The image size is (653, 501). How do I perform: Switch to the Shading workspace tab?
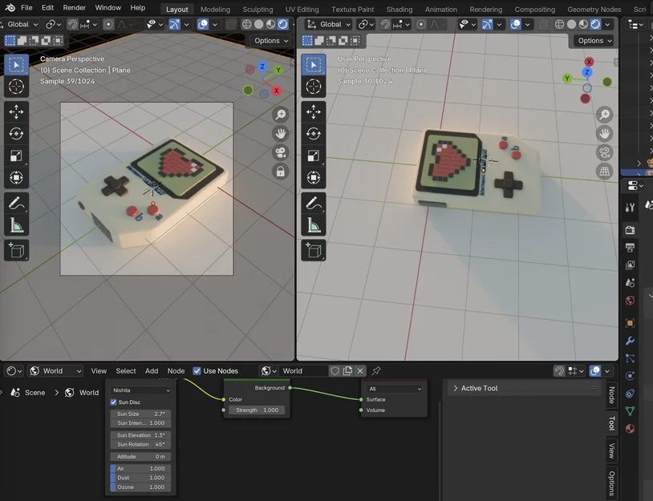(x=400, y=9)
